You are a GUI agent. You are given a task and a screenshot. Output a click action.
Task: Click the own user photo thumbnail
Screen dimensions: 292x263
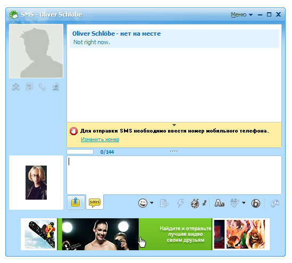tap(36, 183)
